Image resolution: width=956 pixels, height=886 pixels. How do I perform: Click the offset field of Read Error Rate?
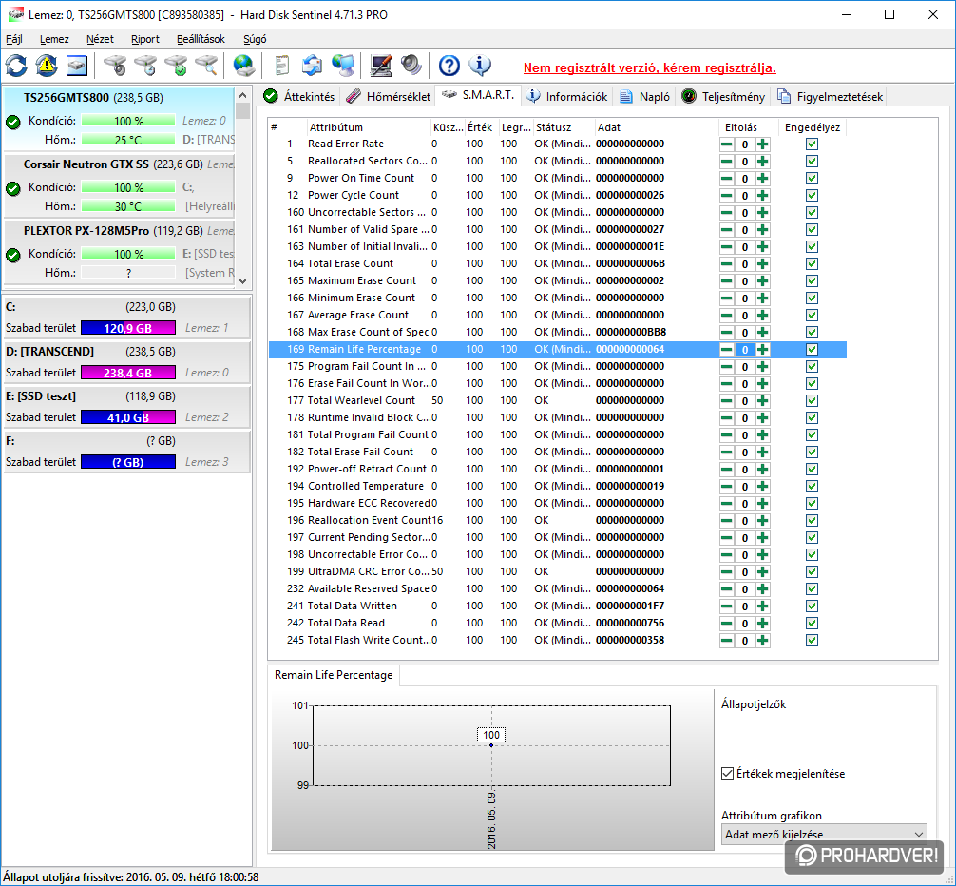click(x=744, y=144)
